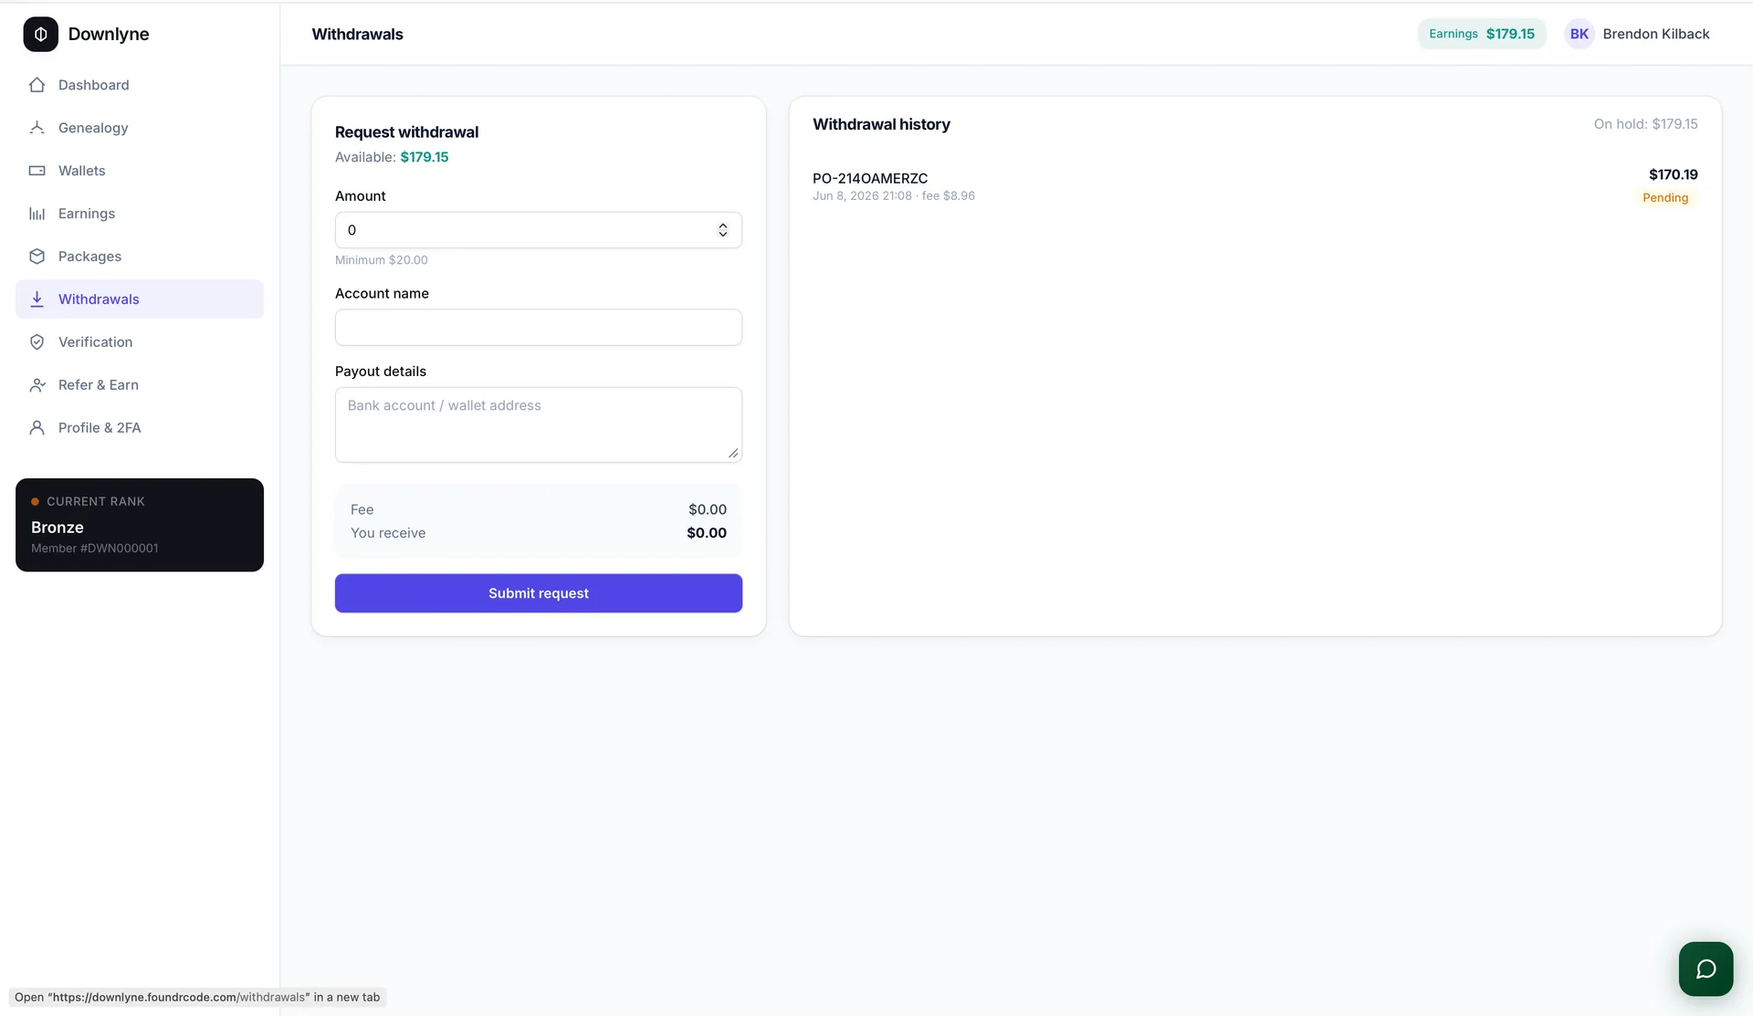The width and height of the screenshot is (1753, 1016).
Task: Open Profile & 2FA settings
Action: (140, 428)
